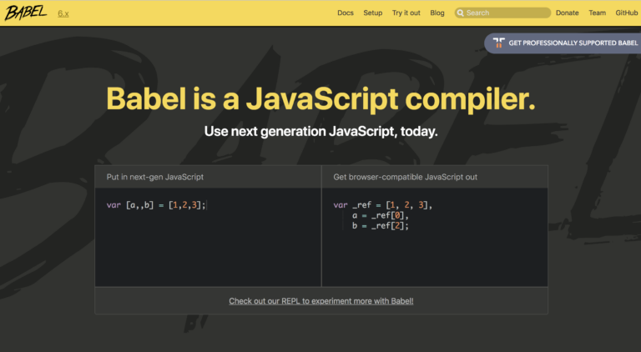
Task: Open the Team page
Action: point(598,13)
